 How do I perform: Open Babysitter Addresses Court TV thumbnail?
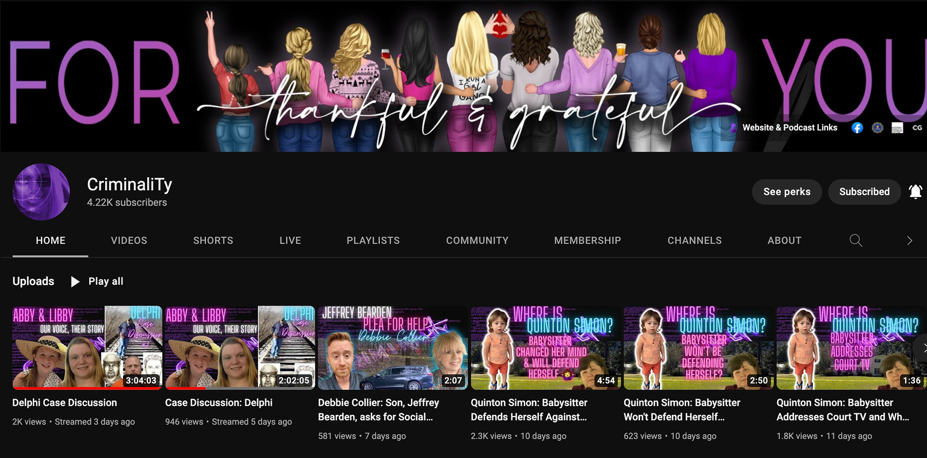(851, 347)
